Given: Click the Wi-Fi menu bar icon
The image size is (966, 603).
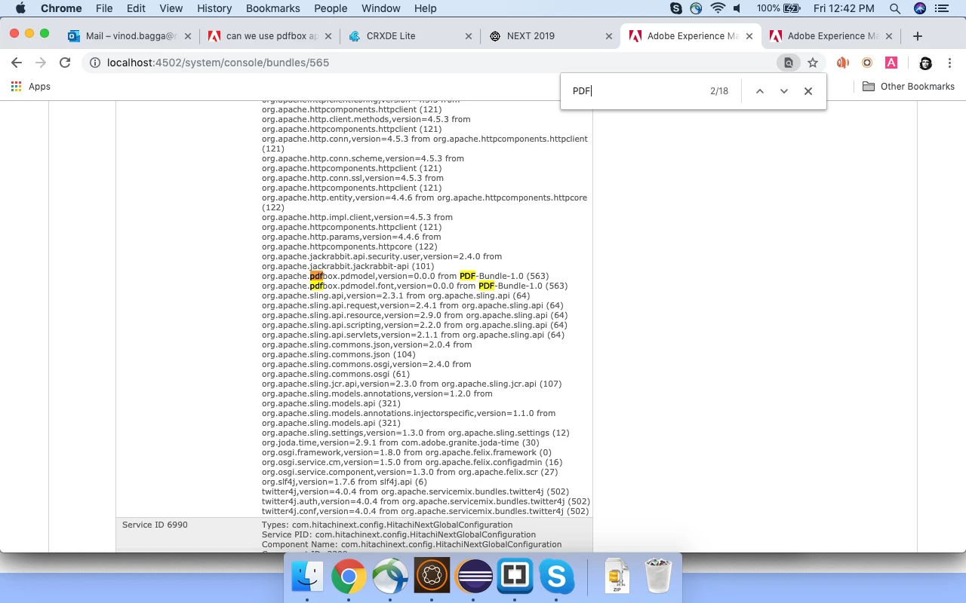Looking at the screenshot, I should click(x=718, y=8).
